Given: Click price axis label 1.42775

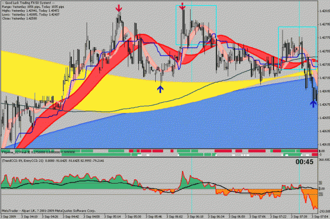Looking at the screenshot, I should 324,38.
